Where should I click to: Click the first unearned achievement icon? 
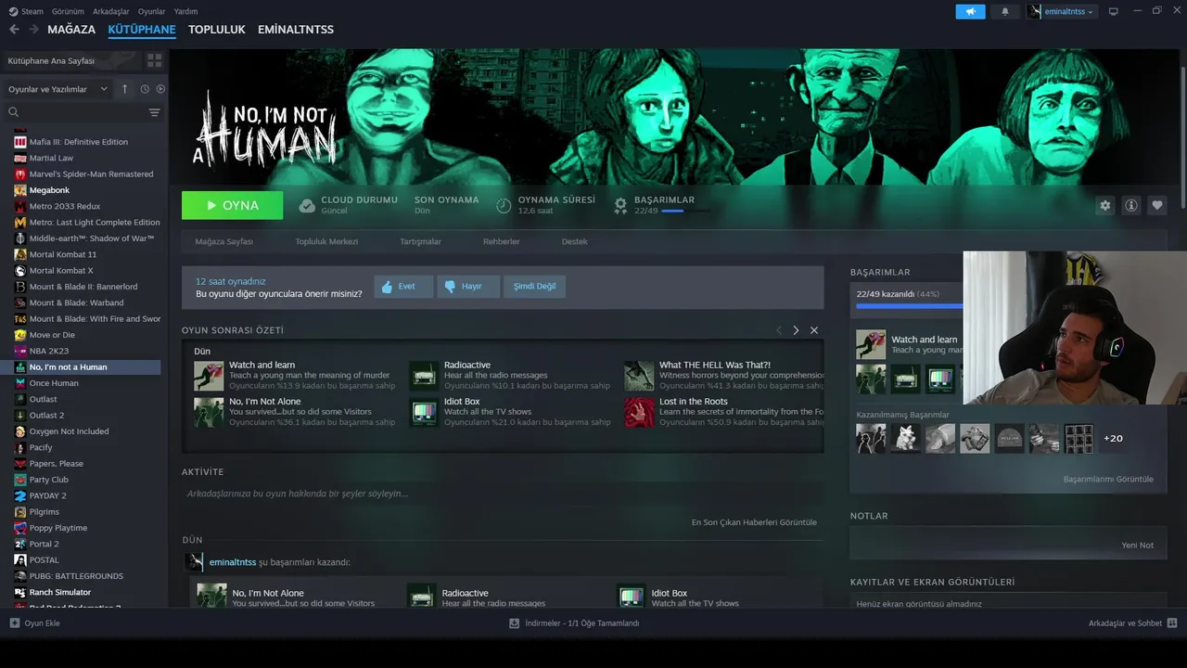[x=871, y=438]
